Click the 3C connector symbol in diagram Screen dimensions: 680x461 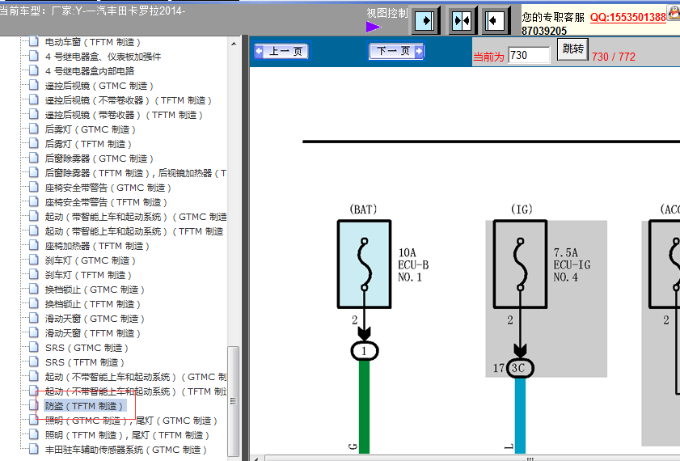(x=520, y=368)
